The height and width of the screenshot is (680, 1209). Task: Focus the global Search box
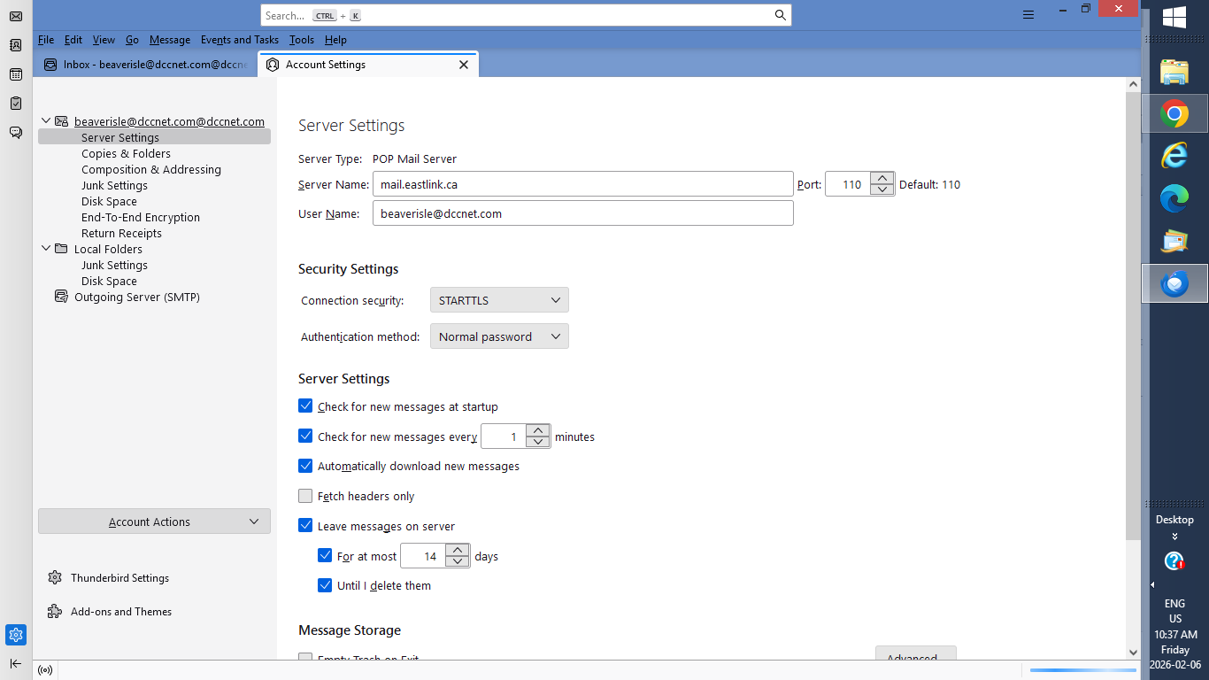526,15
